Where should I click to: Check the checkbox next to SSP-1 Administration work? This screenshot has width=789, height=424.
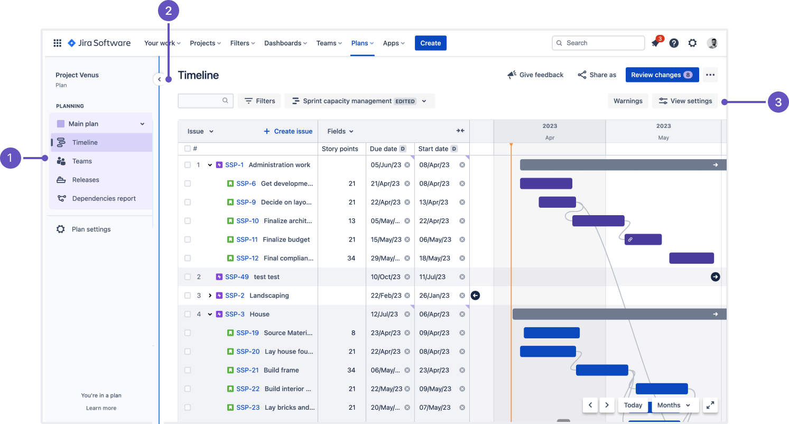coord(188,164)
